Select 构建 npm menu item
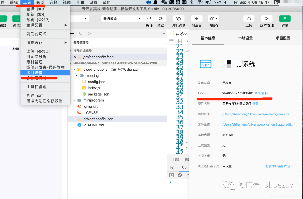 point(45,95)
